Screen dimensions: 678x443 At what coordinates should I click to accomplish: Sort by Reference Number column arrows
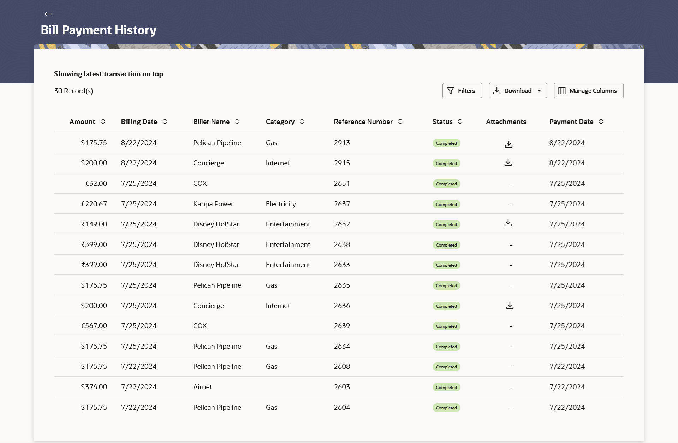400,122
